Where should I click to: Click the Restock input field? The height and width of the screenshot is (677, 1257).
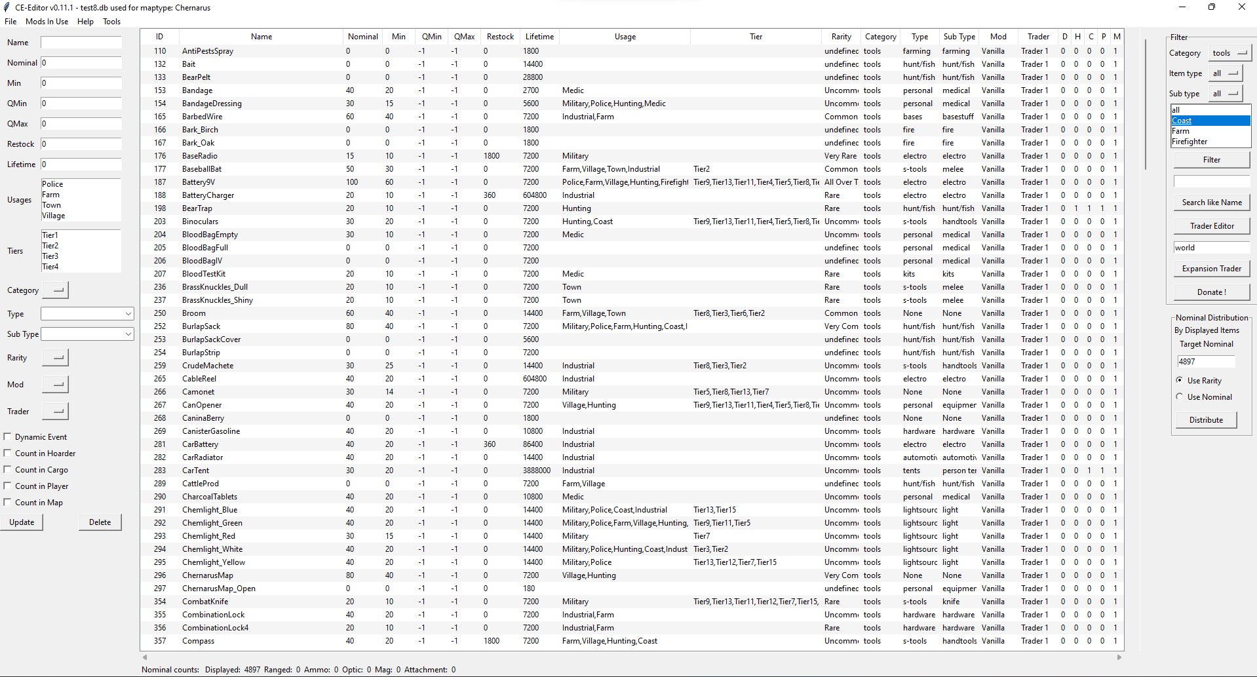81,144
